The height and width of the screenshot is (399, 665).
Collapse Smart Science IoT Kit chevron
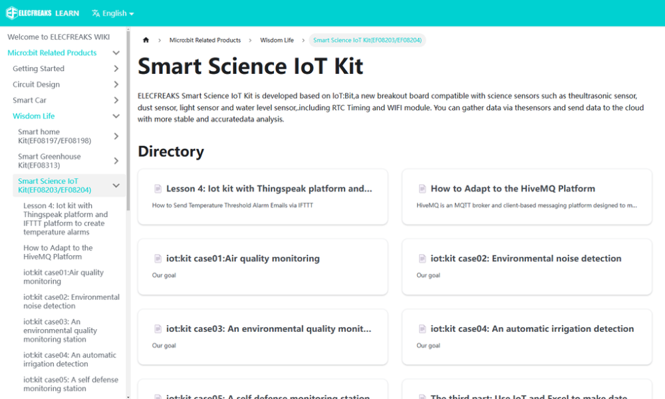coord(116,186)
